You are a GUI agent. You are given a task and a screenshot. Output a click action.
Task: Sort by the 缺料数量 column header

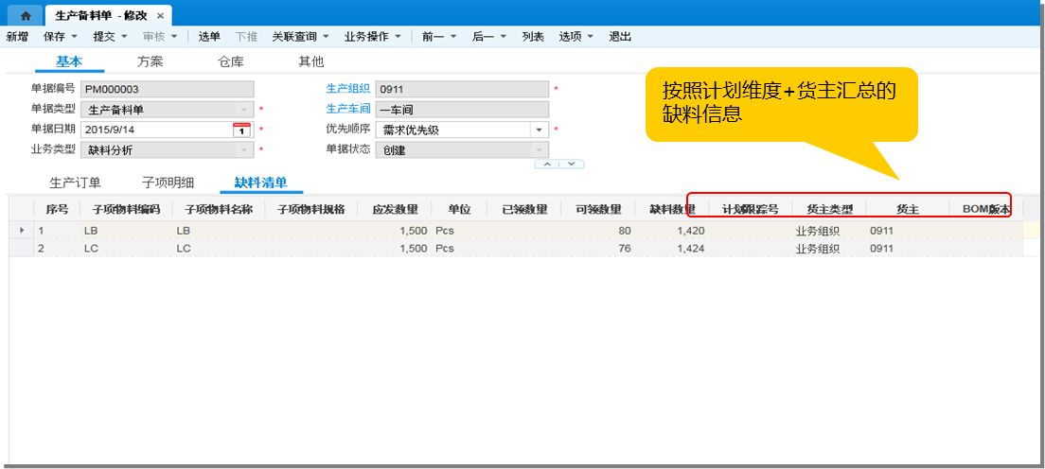pos(671,209)
